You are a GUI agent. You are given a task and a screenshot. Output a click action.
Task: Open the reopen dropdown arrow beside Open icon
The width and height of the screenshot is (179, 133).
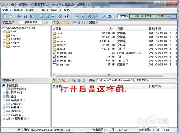pyautogui.click(x=14, y=16)
